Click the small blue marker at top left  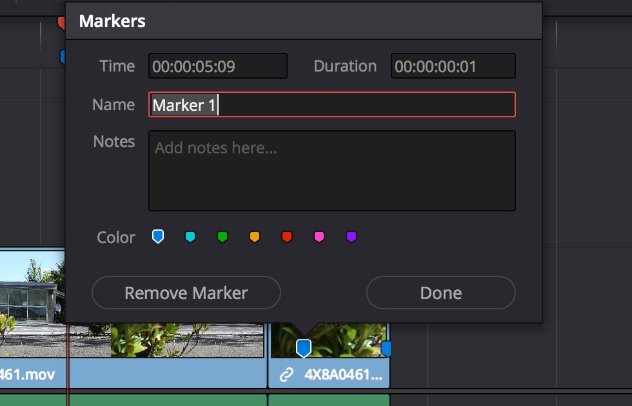63,56
